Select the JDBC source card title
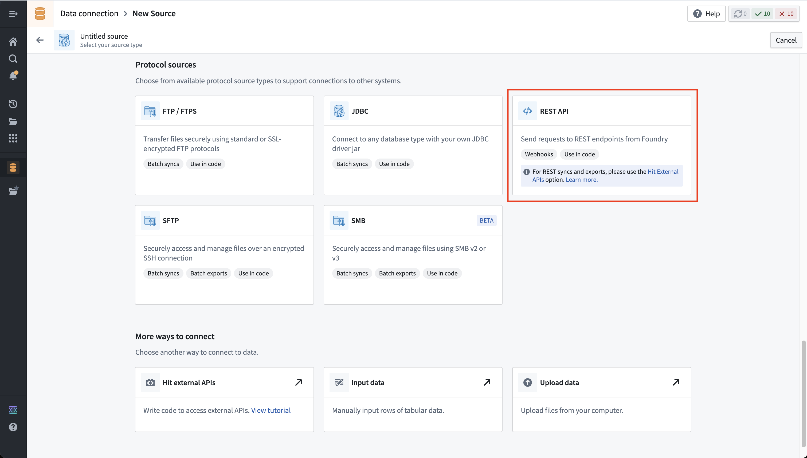This screenshot has height=458, width=807. (360, 111)
